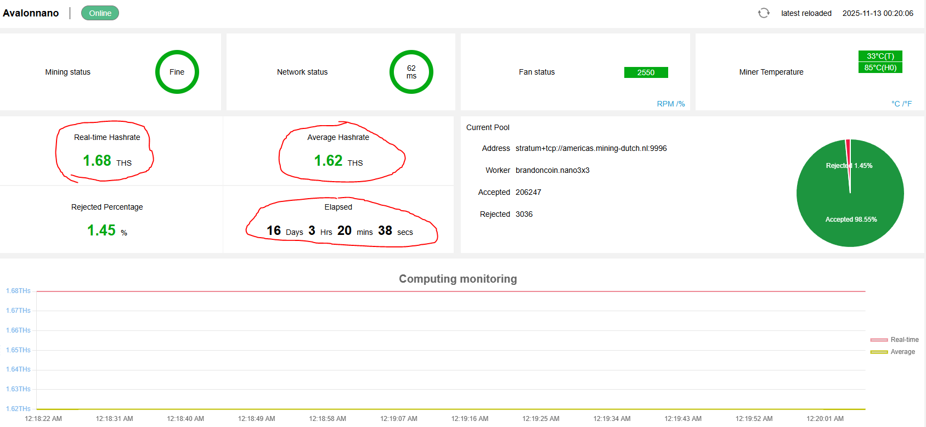Click the Avalonnano title
The image size is (926, 427).
coord(31,13)
